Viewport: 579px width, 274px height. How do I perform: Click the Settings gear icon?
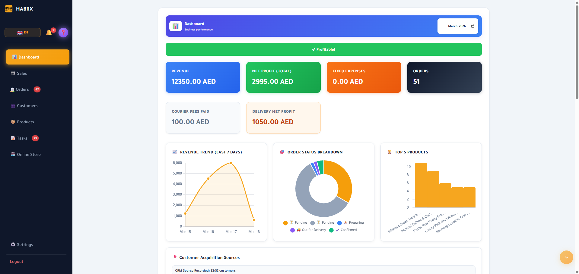[13, 244]
